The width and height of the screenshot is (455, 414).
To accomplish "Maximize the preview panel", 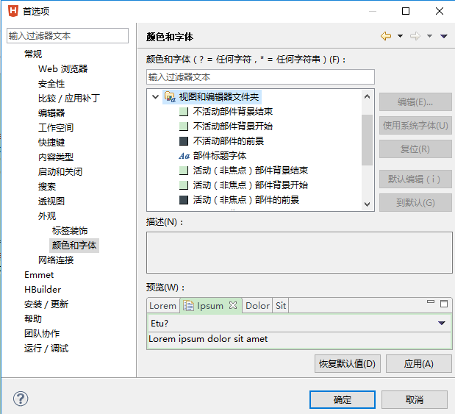I will (x=444, y=304).
